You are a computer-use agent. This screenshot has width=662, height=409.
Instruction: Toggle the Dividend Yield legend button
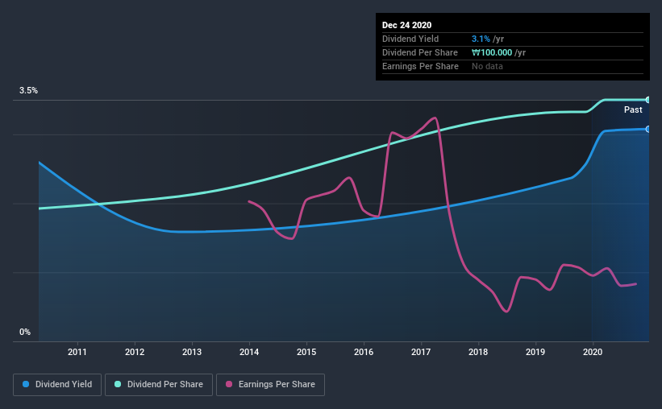pyautogui.click(x=57, y=385)
